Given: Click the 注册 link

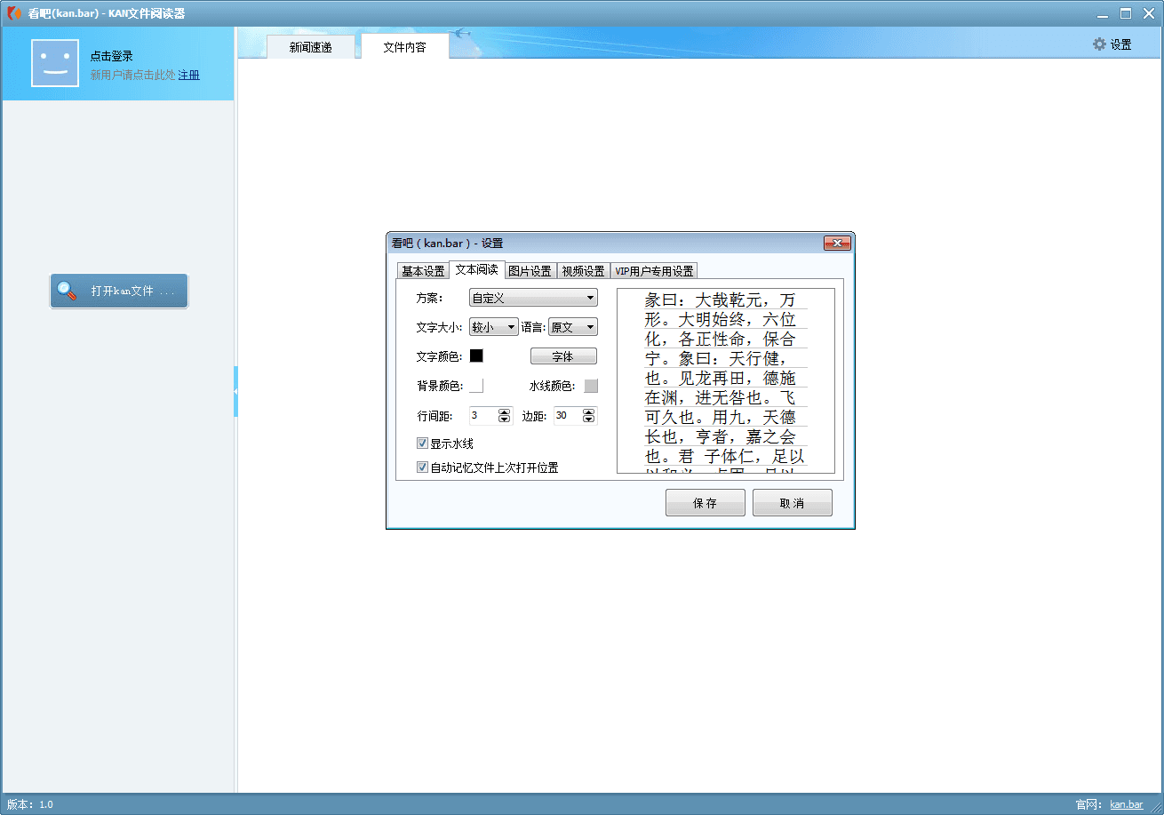Looking at the screenshot, I should point(189,76).
